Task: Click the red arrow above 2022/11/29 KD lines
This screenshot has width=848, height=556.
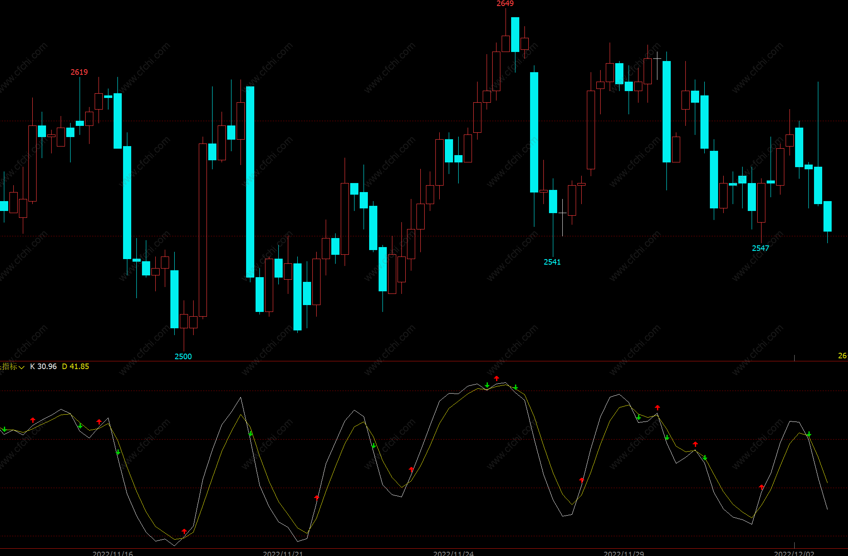Action: coord(657,407)
